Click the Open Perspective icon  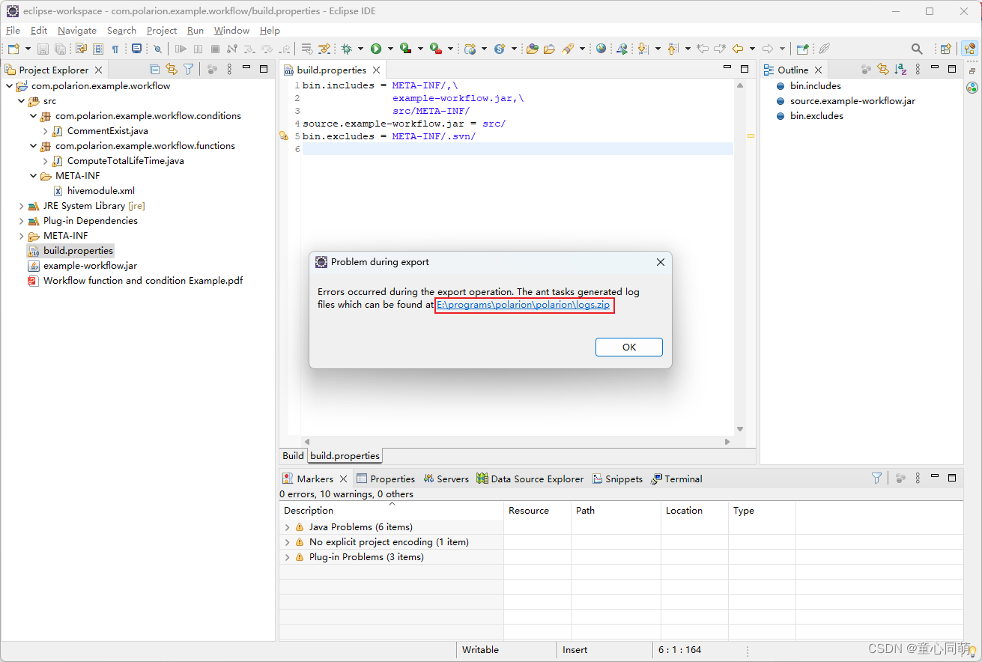click(x=945, y=49)
